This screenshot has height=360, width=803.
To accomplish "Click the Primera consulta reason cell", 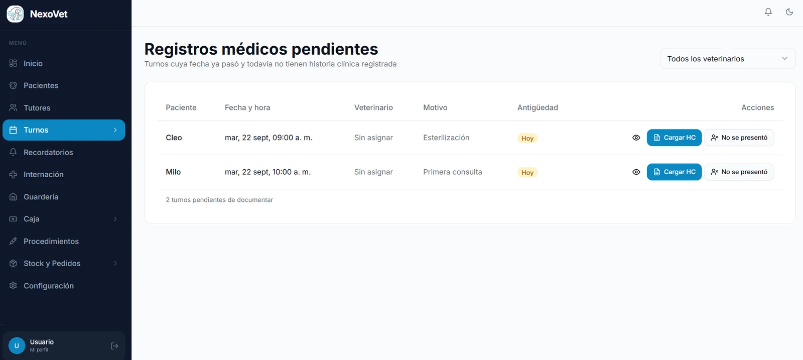I will point(452,172).
